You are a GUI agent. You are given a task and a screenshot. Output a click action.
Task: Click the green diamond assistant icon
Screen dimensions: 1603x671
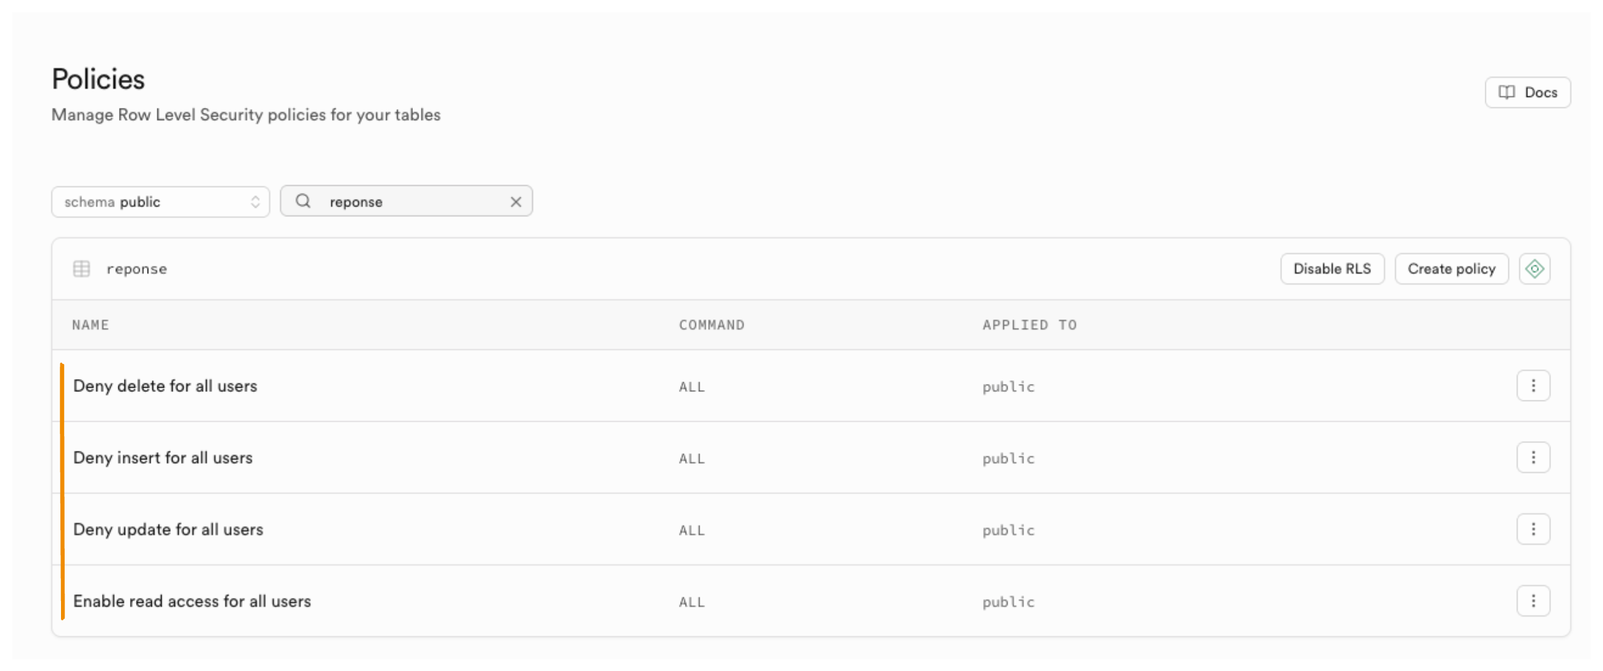1535,269
